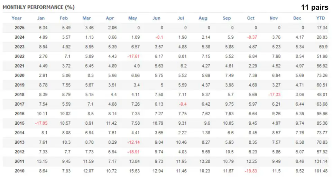The width and height of the screenshot is (332, 178).
Task: Select the May column header
Action: pos(132,18)
